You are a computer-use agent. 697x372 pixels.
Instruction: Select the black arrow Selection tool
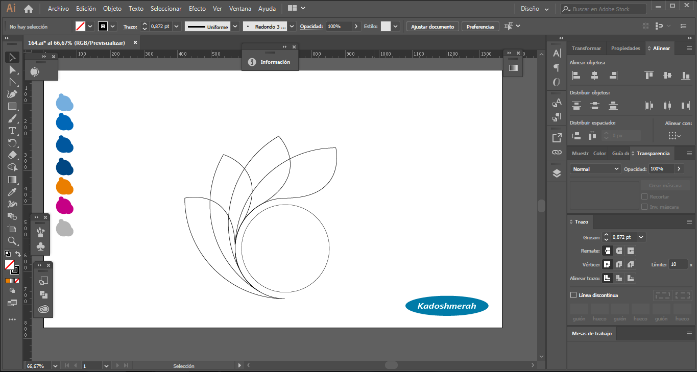(x=13, y=57)
